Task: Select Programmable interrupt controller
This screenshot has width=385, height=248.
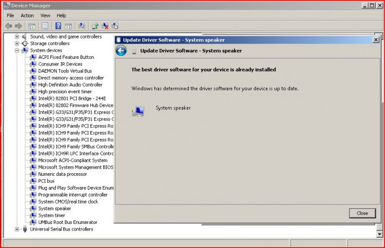Action: click(73, 195)
